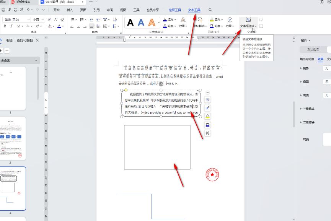This screenshot has height=221, width=331.
Task: Click text box link 文本框链接 button
Action: [x=248, y=23]
